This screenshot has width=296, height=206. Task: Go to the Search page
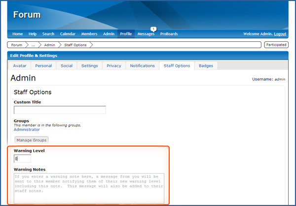(x=48, y=34)
